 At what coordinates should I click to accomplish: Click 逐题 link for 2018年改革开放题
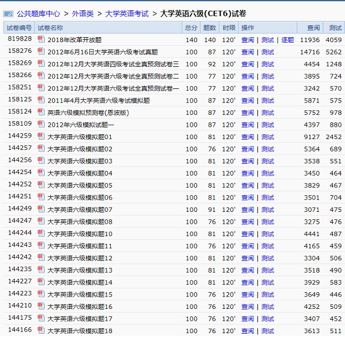click(287, 40)
